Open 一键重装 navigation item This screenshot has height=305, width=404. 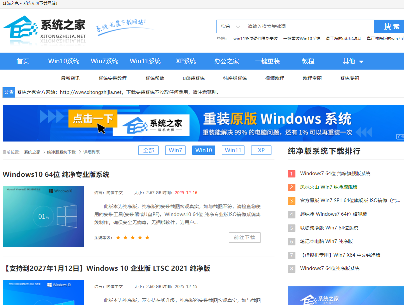267,61
